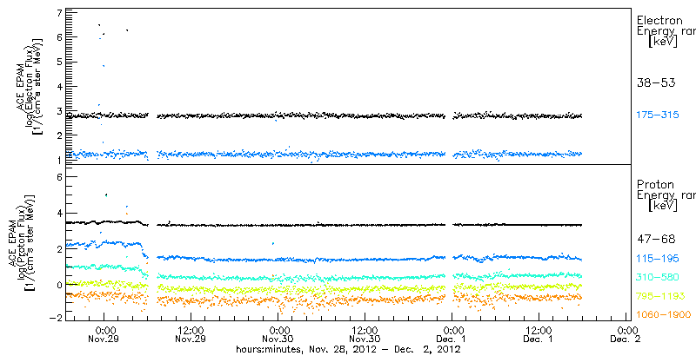The height and width of the screenshot is (356, 696).
Task: Click the 310-580 proton energy legend label
Action: [658, 277]
